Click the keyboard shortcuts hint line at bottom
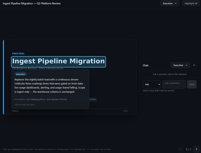This screenshot has height=153, width=201. pos(57,149)
